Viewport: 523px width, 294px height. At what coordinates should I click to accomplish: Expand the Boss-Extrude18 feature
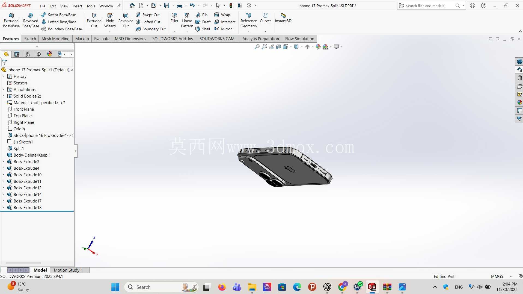pos(3,208)
